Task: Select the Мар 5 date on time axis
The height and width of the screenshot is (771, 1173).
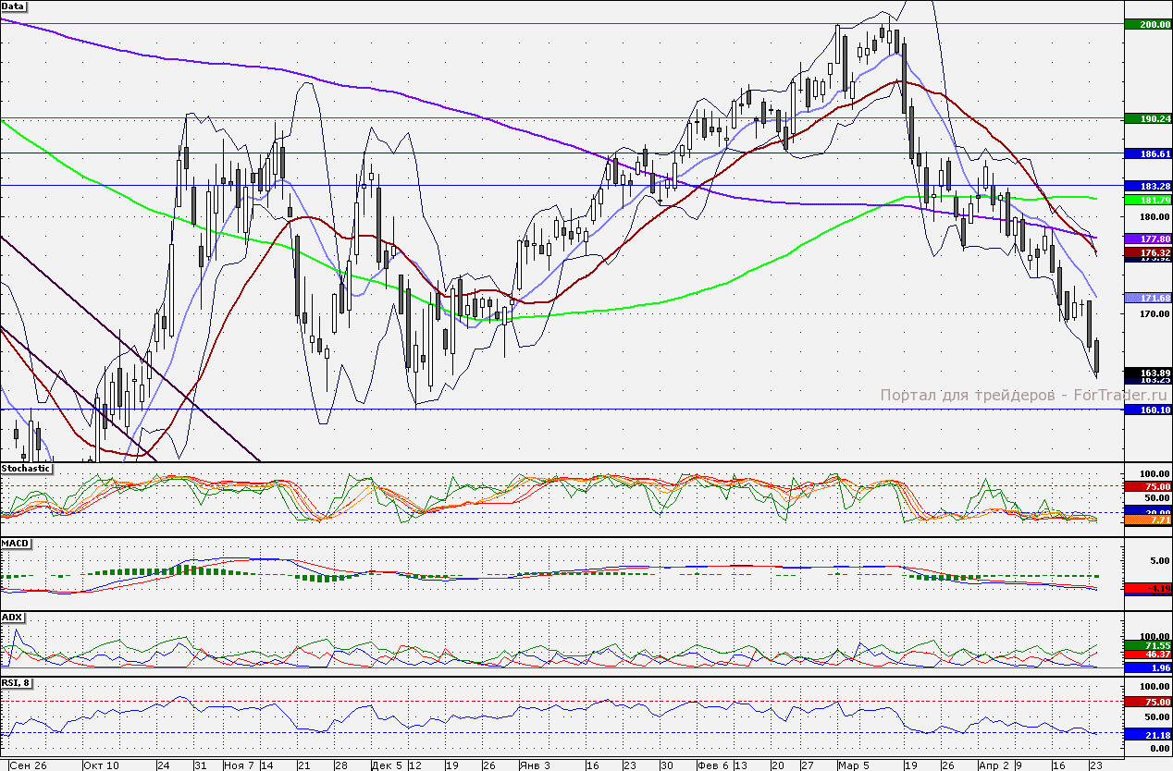Action: pyautogui.click(x=855, y=765)
